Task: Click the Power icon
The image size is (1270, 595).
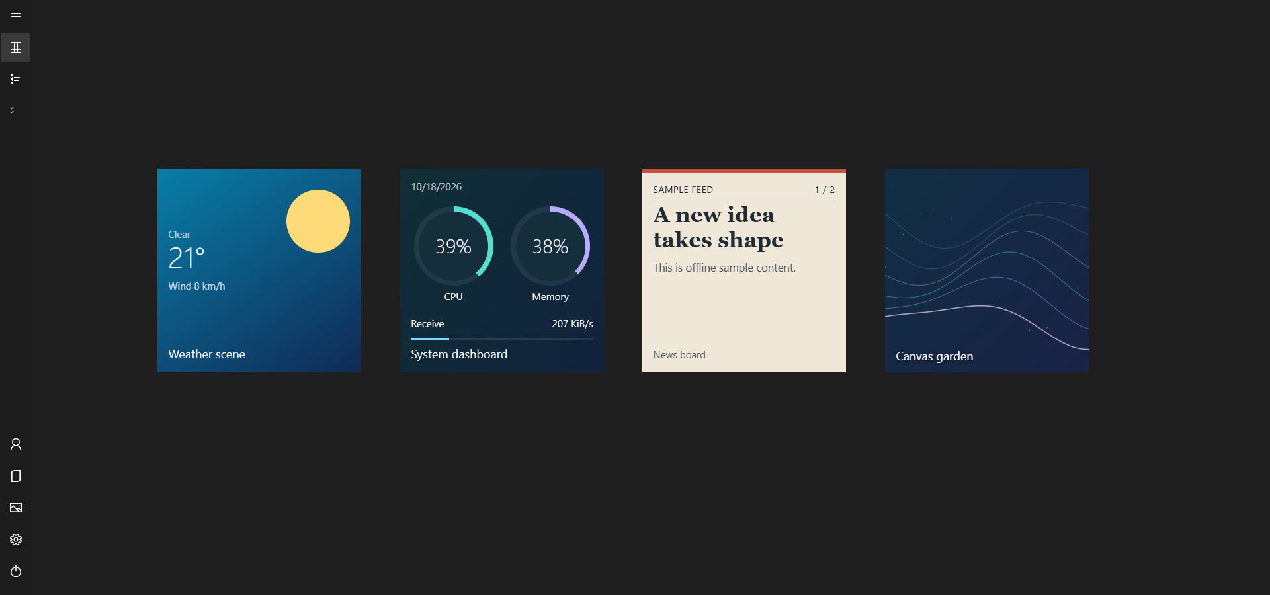Action: click(16, 571)
